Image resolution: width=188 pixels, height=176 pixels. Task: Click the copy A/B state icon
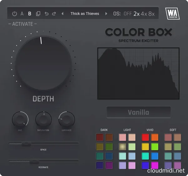[x=38, y=13]
